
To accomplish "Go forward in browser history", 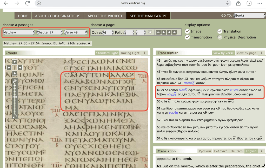I will (x=17, y=3).
